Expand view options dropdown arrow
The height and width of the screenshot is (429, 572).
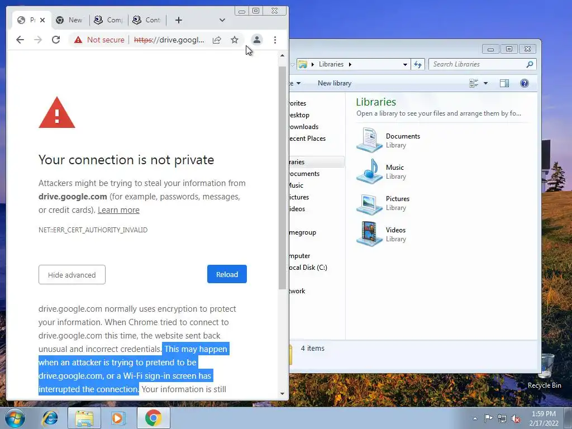tap(485, 83)
